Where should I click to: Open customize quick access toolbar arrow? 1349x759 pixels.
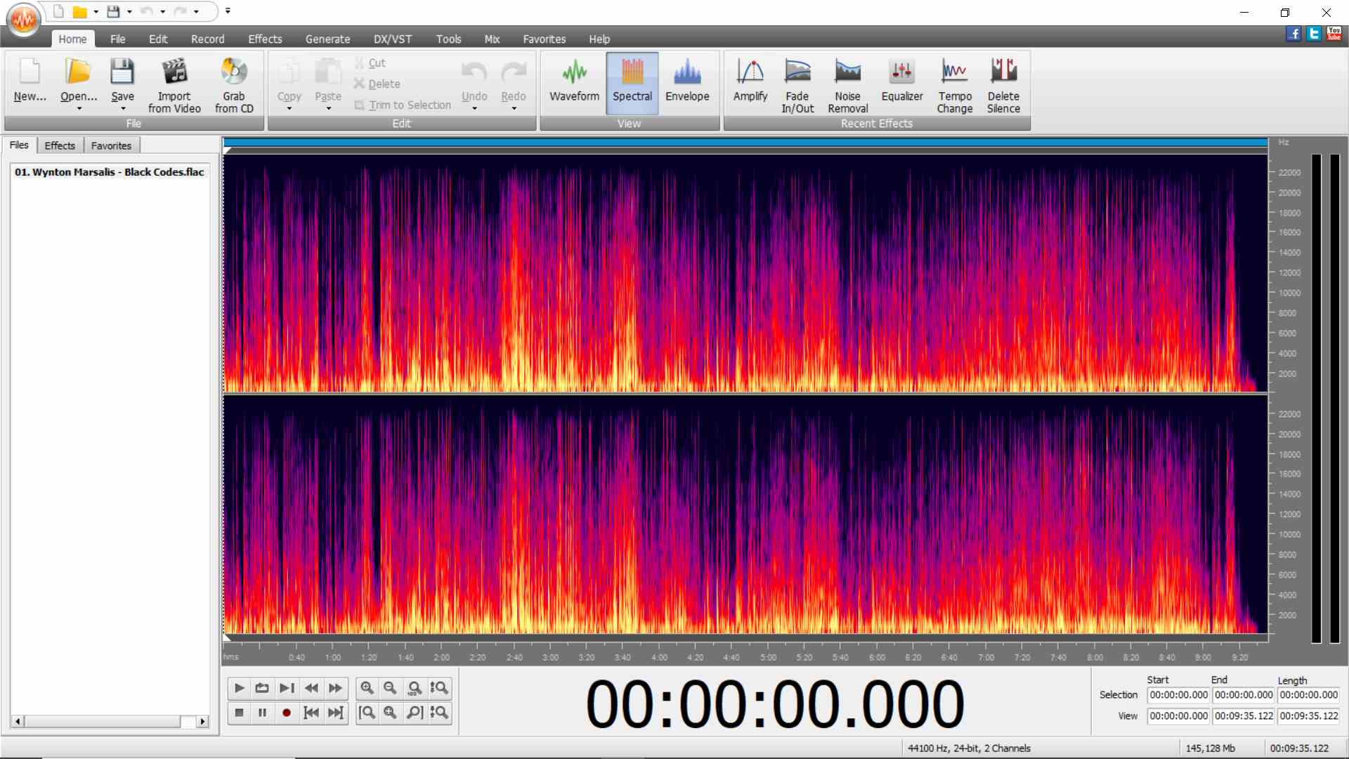pos(228,11)
